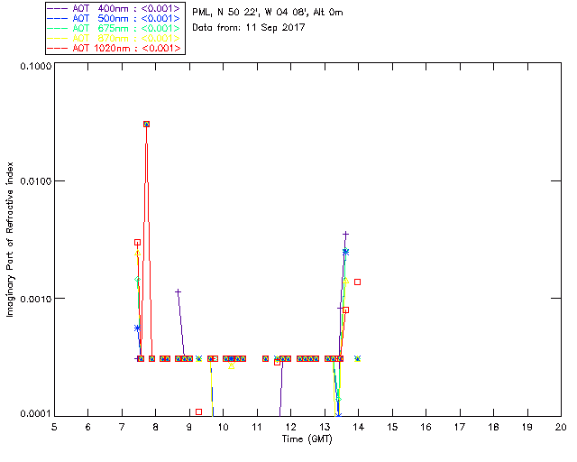
Task: Click the 'Time (GMT)' axis title
Action: (x=307, y=439)
